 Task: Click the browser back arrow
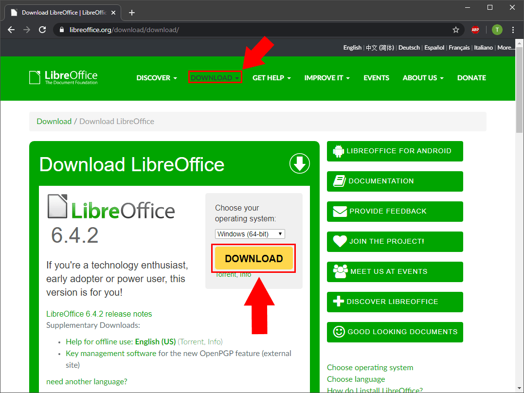pyautogui.click(x=11, y=30)
